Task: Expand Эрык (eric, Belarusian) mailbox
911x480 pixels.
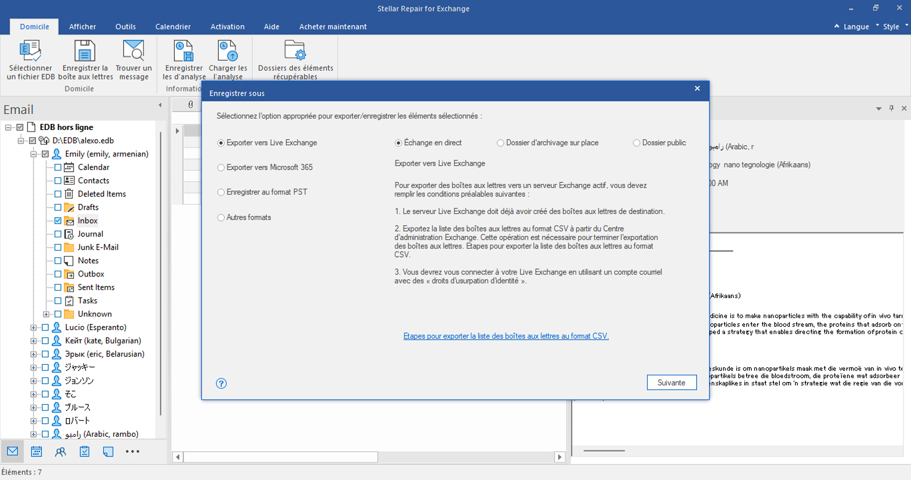Action: [33, 354]
